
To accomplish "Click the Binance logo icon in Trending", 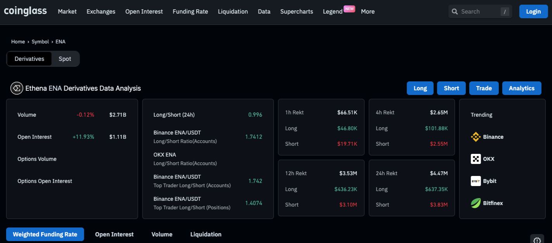I will [476, 137].
